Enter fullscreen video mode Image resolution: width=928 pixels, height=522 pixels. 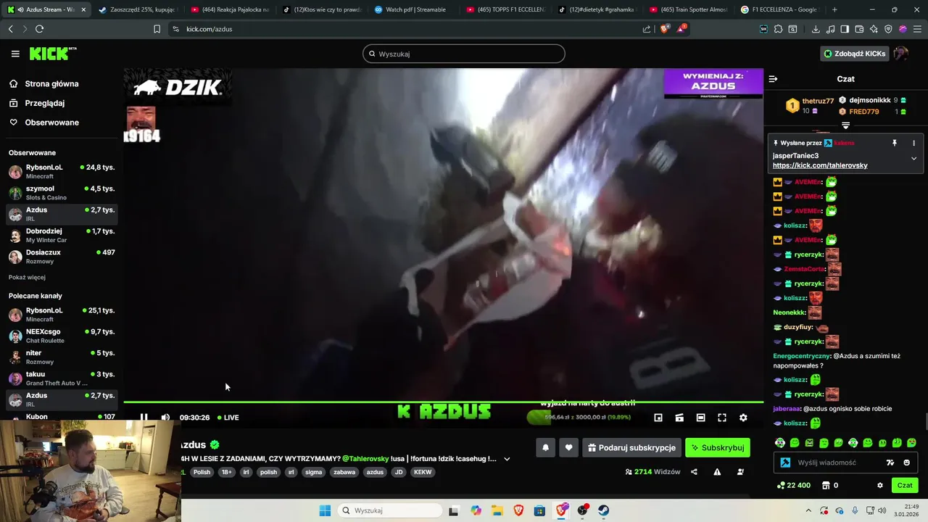722,418
